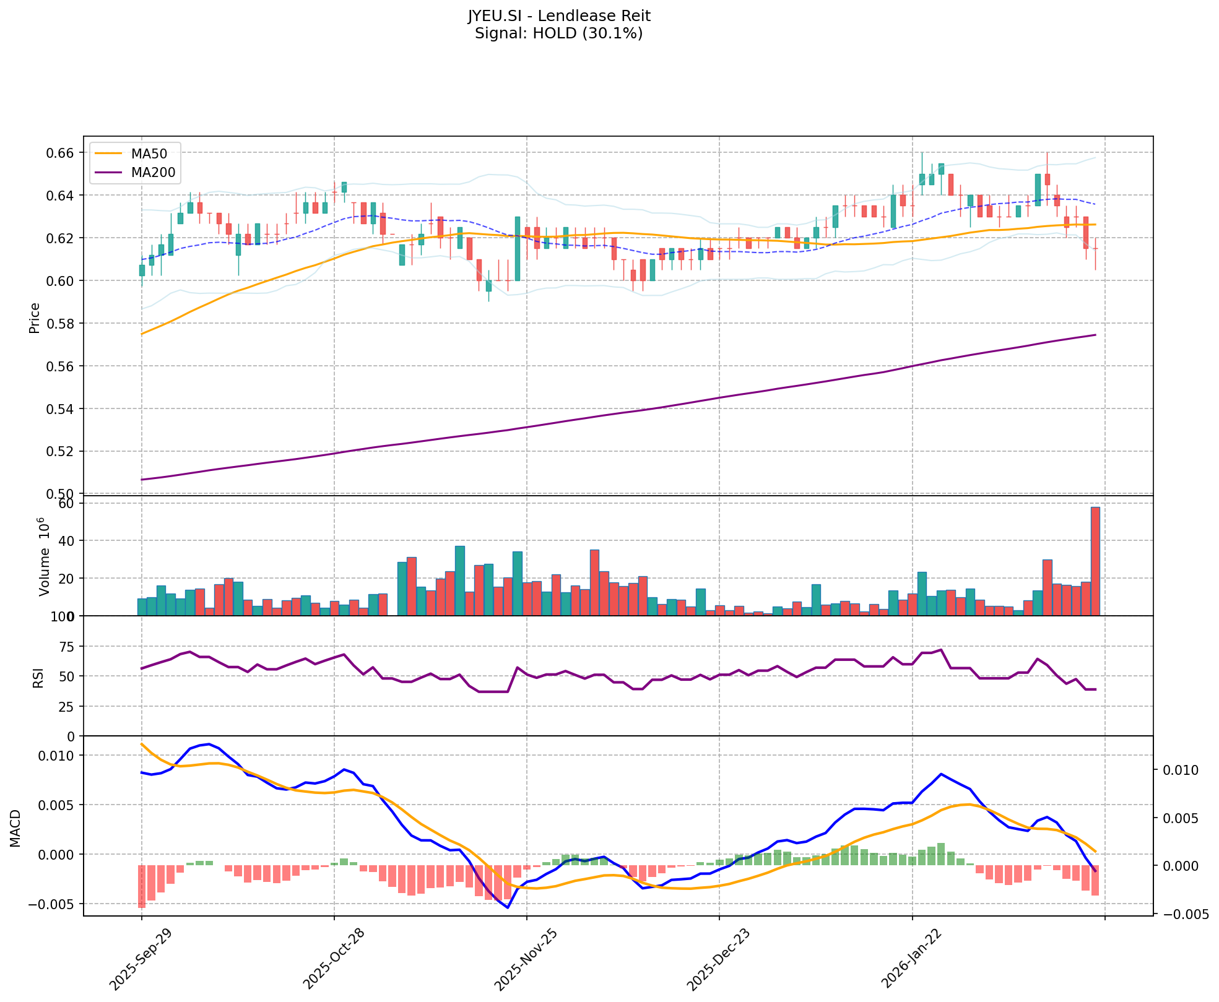Viewport: 1219px width, 1002px height.
Task: Click the Signal: HOLD (30.1%) subtitle
Action: (x=558, y=33)
